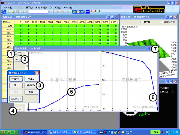Expand the dropdown arrow beside the plus icon
Viewport: 180px width, 135px height.
60,12
